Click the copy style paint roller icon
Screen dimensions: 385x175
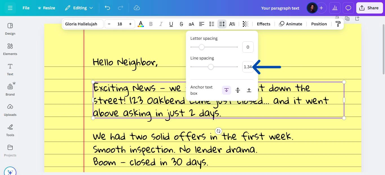click(x=338, y=24)
